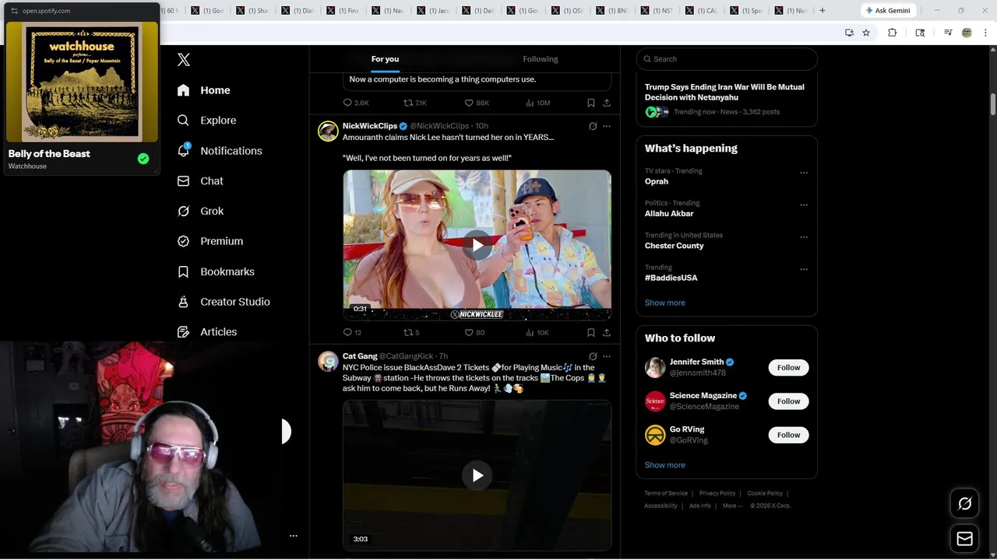Image resolution: width=997 pixels, height=560 pixels.
Task: Show more under Who to follow
Action: 665,465
